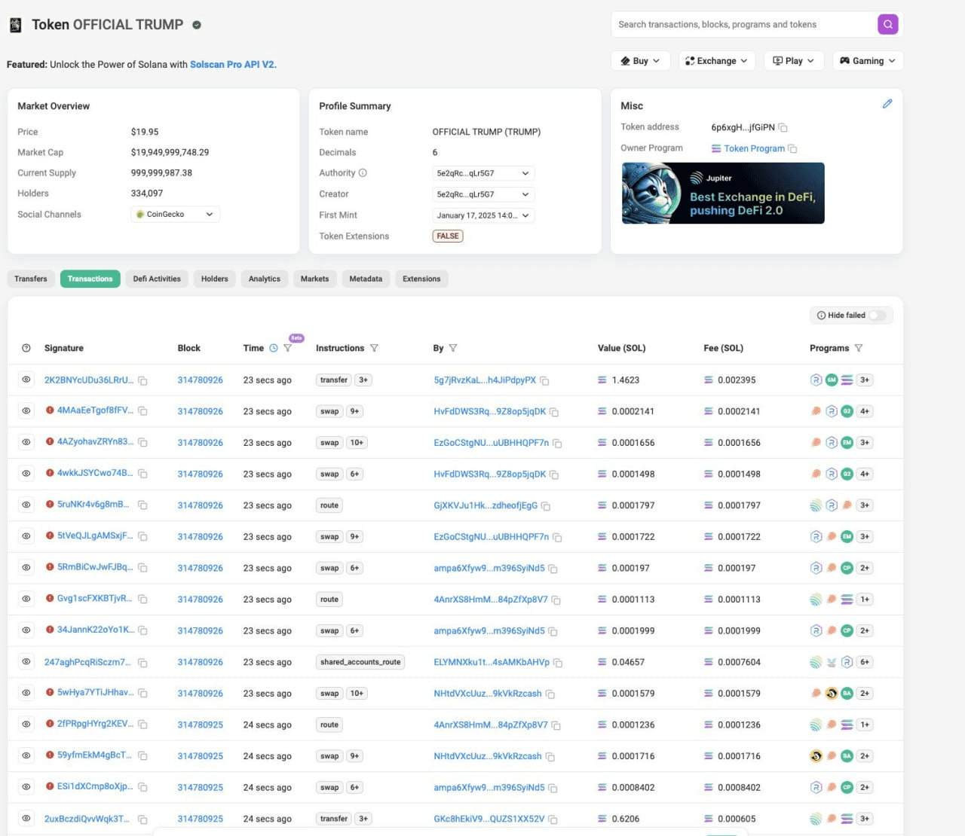Image resolution: width=965 pixels, height=836 pixels.
Task: Open the Exchange dropdown
Action: [716, 61]
